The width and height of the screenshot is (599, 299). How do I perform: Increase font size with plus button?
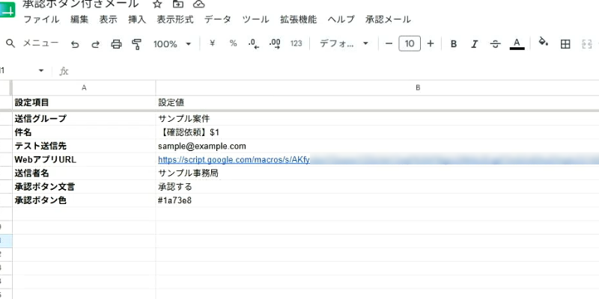click(431, 44)
